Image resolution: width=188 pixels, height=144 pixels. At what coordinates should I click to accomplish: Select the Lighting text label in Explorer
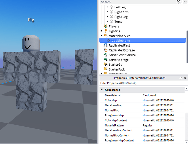(x=114, y=31)
